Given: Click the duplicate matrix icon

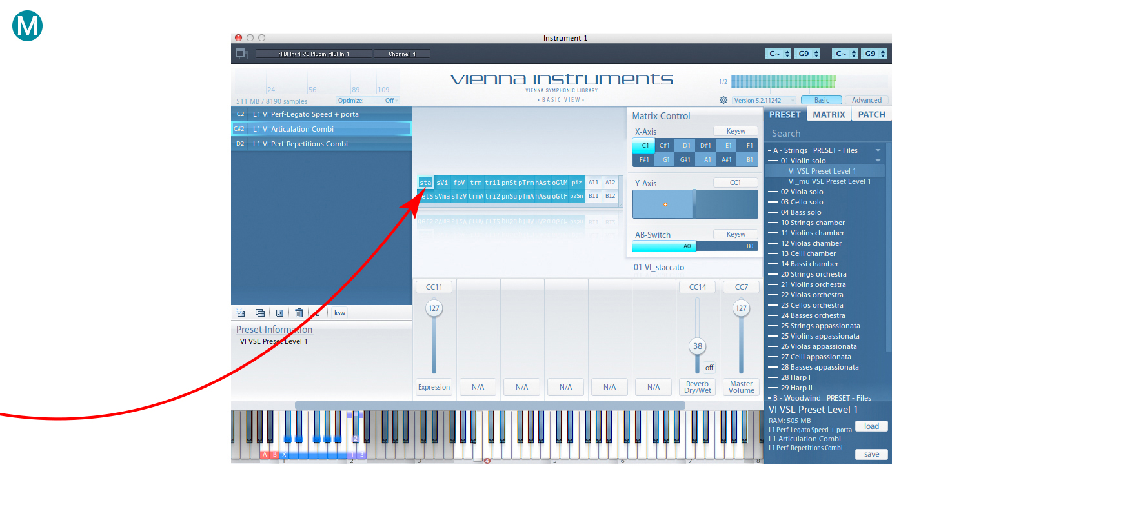Looking at the screenshot, I should coord(260,313).
